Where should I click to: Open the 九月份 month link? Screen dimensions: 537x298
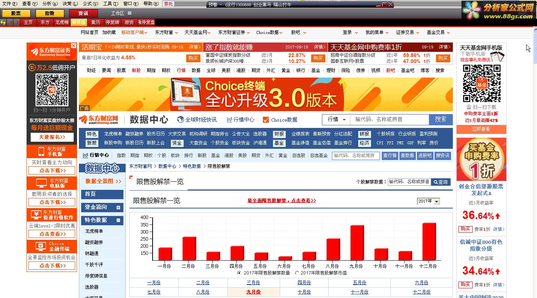click(254, 292)
